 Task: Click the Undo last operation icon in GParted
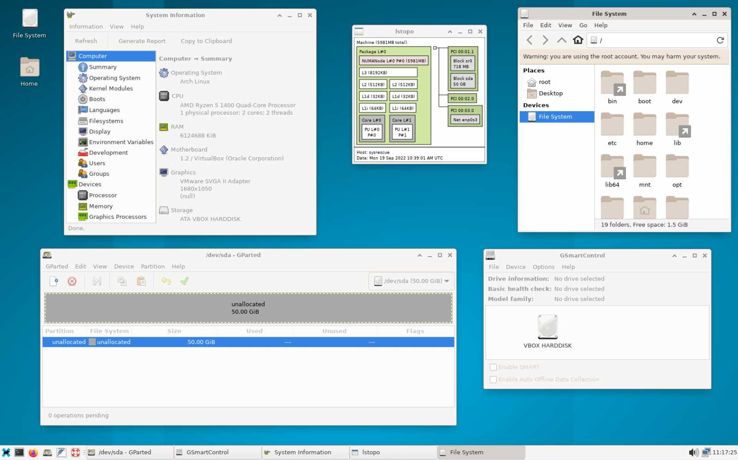point(166,281)
